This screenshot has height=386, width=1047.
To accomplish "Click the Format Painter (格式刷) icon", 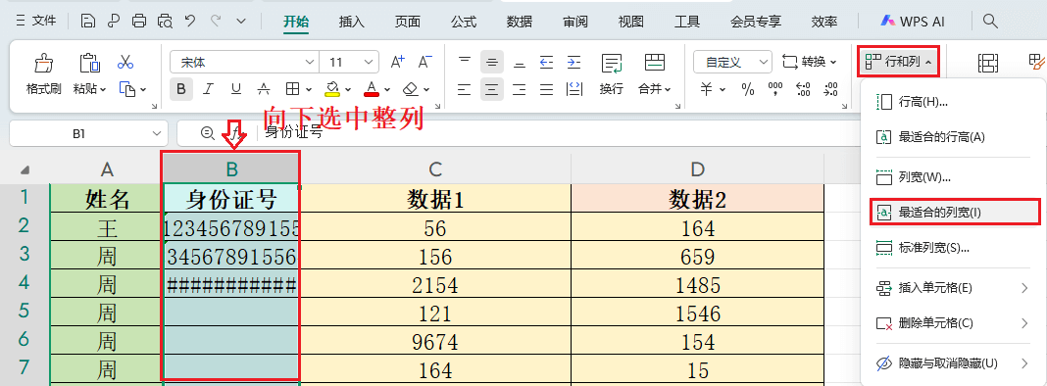I will [x=44, y=64].
